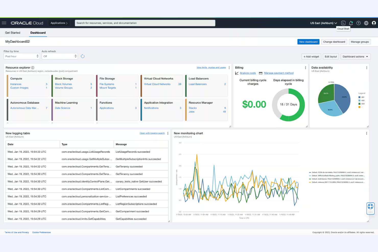Click the AD1 legend color swatch

click(x=360, y=97)
